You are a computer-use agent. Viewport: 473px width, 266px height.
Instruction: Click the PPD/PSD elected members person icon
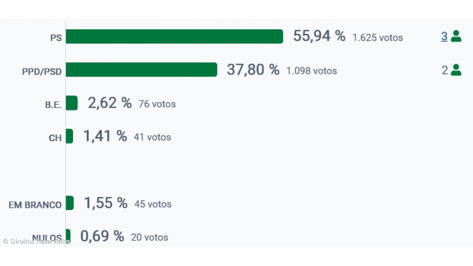pyautogui.click(x=456, y=70)
